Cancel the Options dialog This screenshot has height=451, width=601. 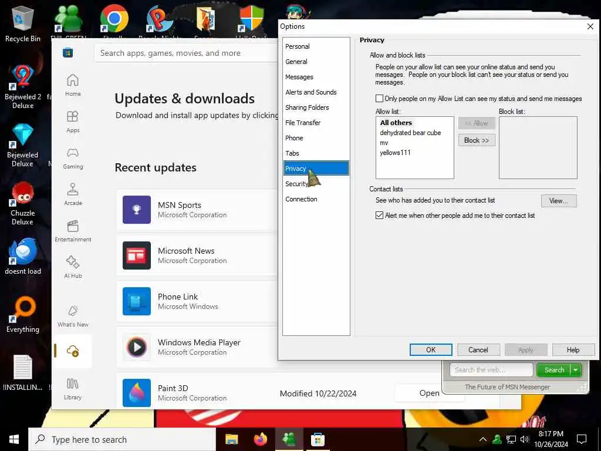pos(478,350)
